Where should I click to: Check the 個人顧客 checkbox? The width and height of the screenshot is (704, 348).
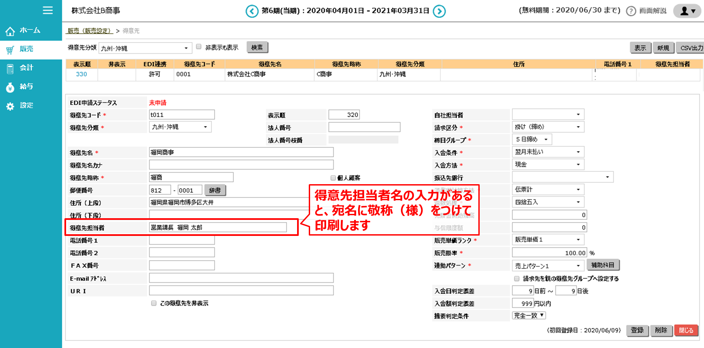(x=333, y=178)
